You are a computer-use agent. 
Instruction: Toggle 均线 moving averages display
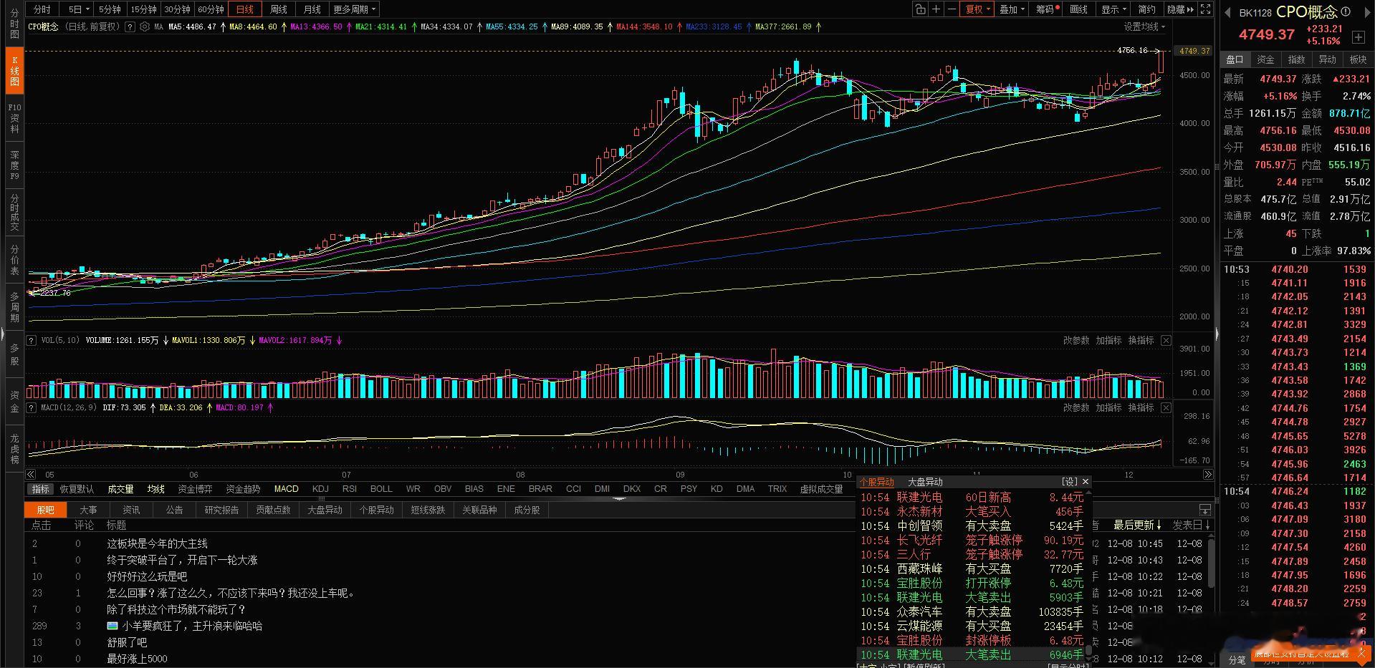pyautogui.click(x=156, y=489)
